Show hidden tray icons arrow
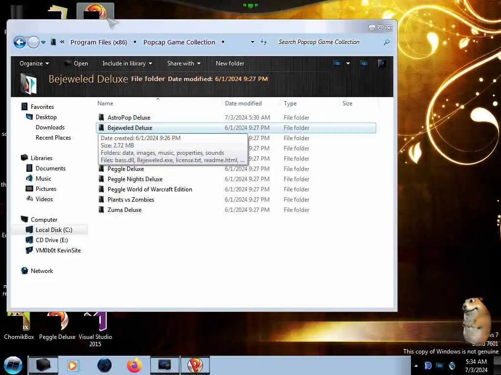 416,366
